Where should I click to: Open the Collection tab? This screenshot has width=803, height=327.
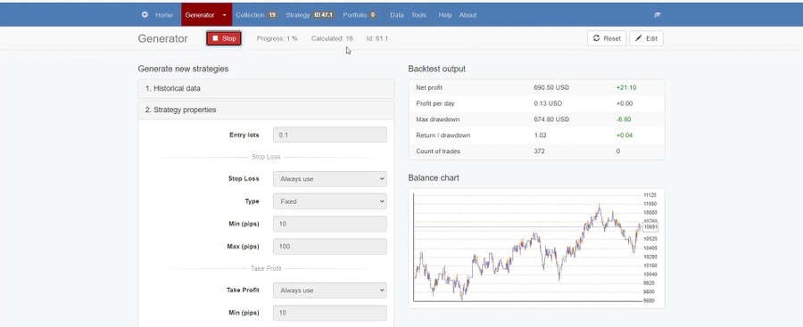pos(256,15)
